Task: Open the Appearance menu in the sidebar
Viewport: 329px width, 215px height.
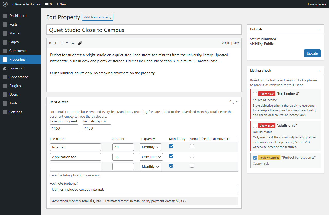Action: 21,77
